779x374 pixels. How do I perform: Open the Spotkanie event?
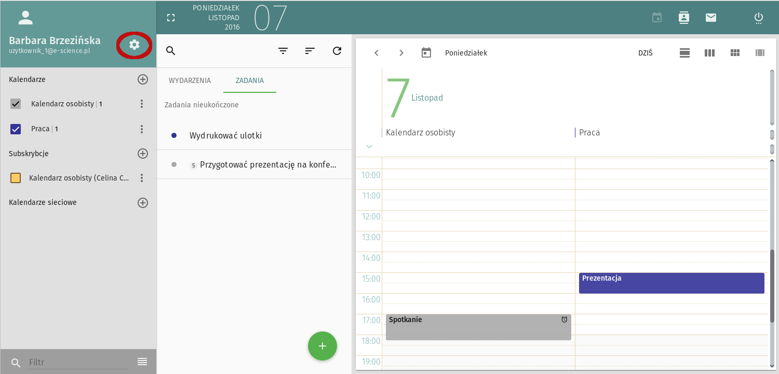478,327
